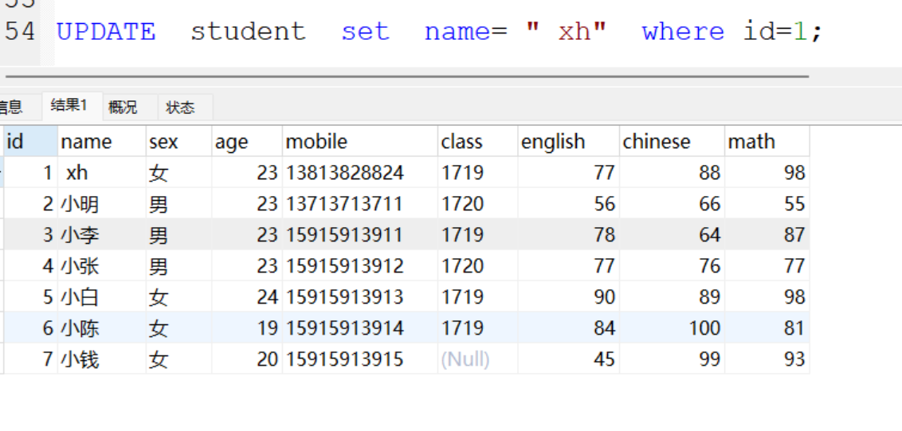Click mobile cell 13813828824

[360, 173]
